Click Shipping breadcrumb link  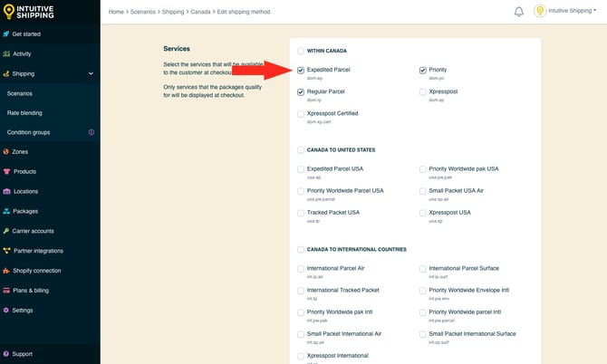pyautogui.click(x=173, y=12)
